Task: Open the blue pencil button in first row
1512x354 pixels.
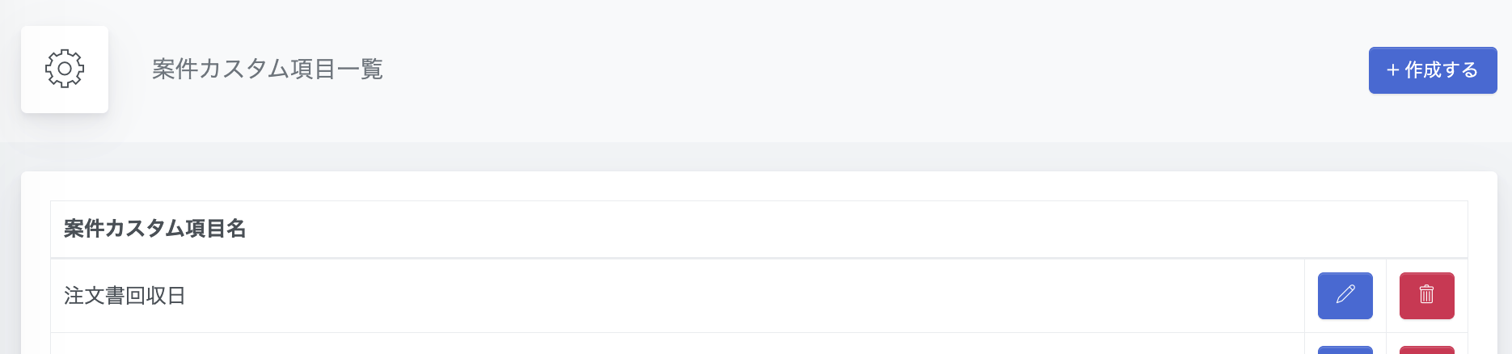Action: pyautogui.click(x=1345, y=296)
